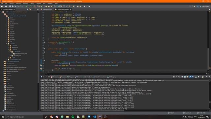Minimize the Package Explorer view
This screenshot has width=211, height=119.
(x=35, y=9)
